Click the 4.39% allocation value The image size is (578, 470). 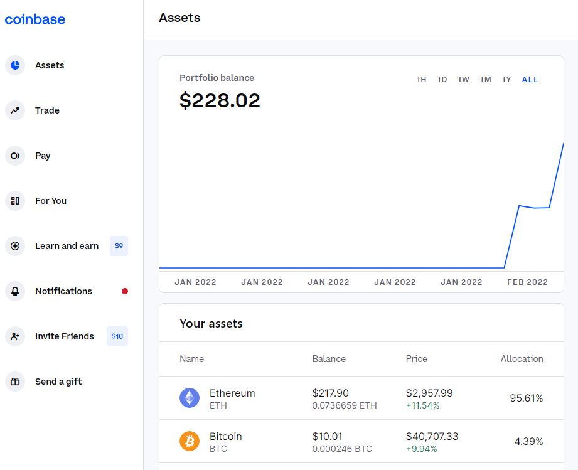tap(528, 442)
